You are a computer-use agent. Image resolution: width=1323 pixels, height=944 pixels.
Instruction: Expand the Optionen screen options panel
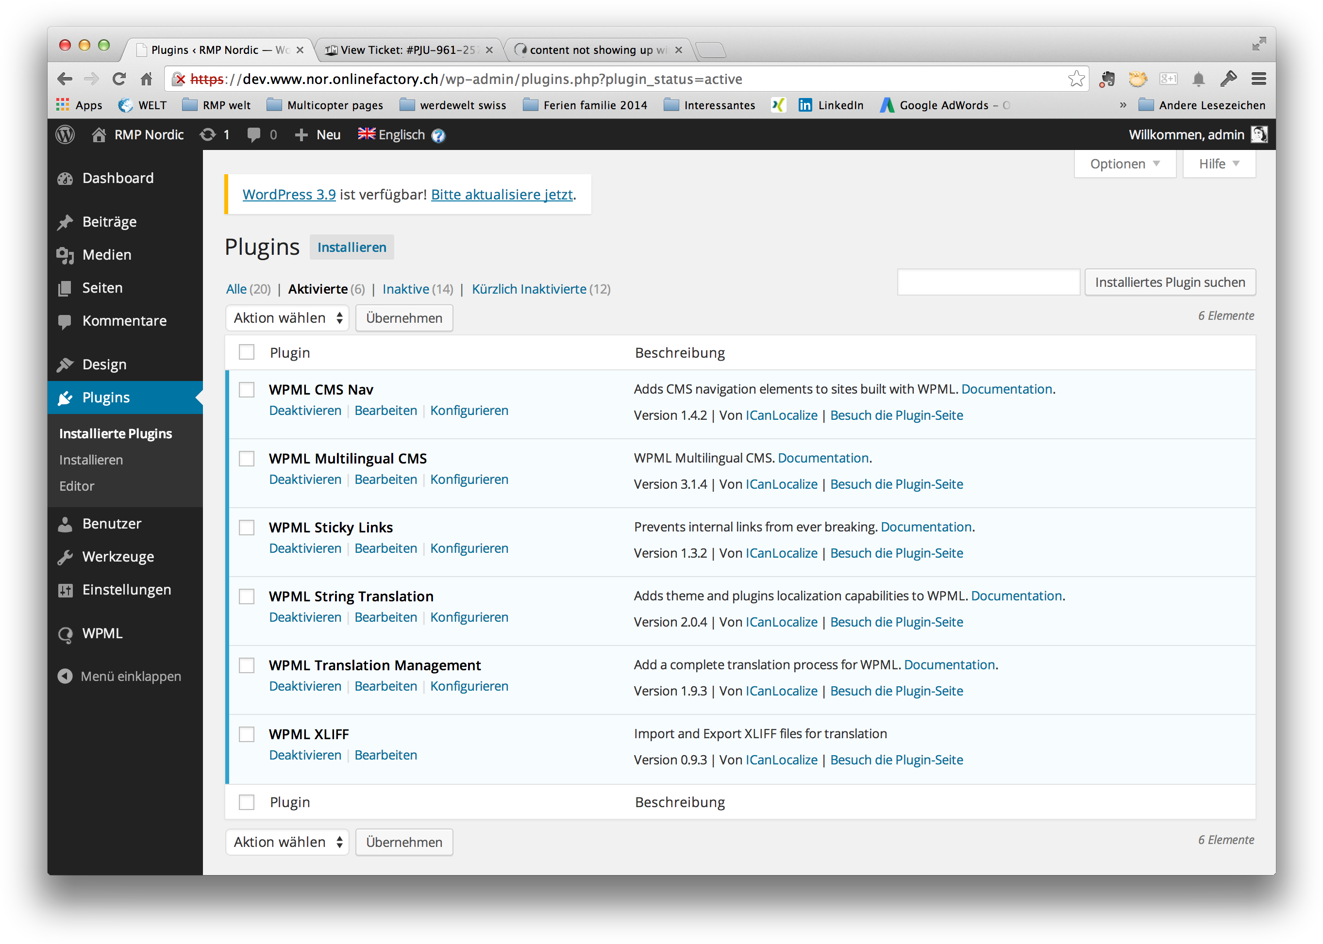(1124, 164)
